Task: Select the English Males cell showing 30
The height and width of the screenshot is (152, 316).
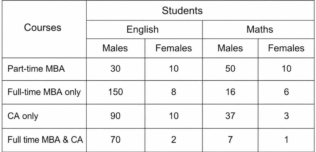Action: click(115, 69)
